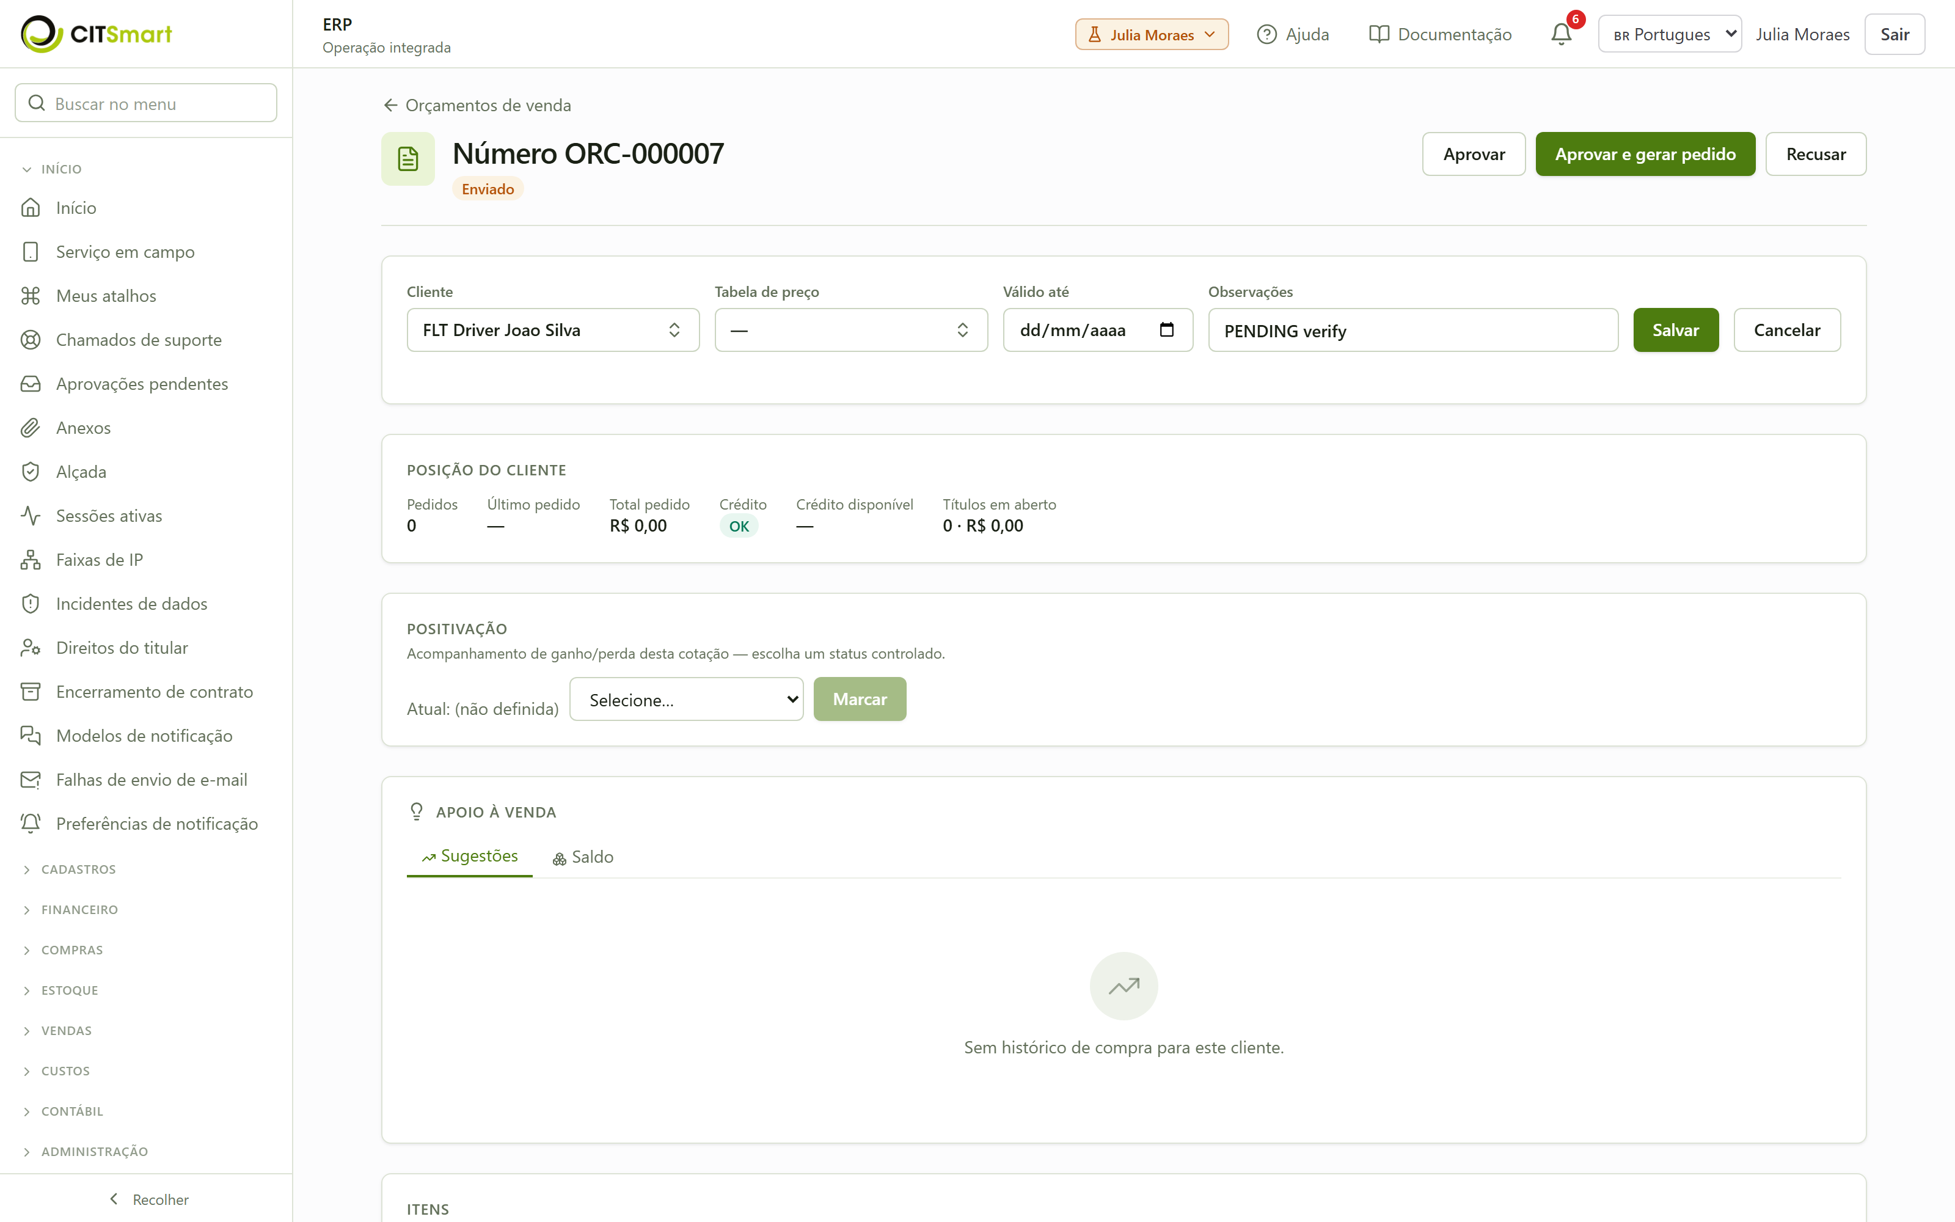Open Documentação in the top bar
The image size is (1955, 1222).
click(x=1441, y=34)
